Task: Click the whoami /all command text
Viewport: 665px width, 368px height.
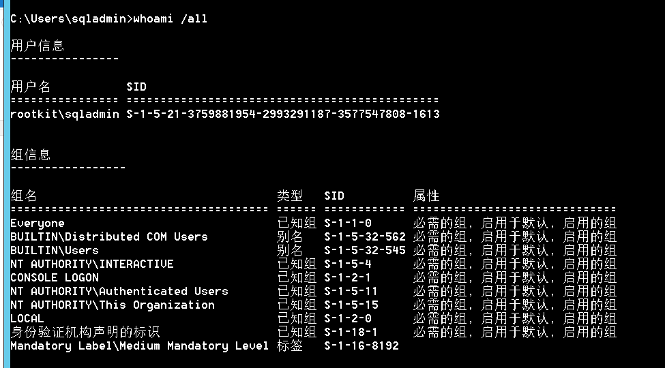Action: point(171,18)
